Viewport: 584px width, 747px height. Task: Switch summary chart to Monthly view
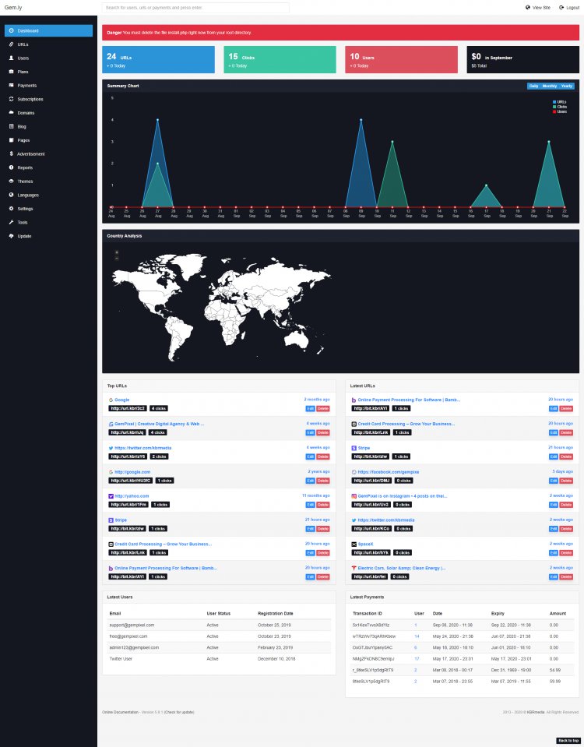[549, 86]
